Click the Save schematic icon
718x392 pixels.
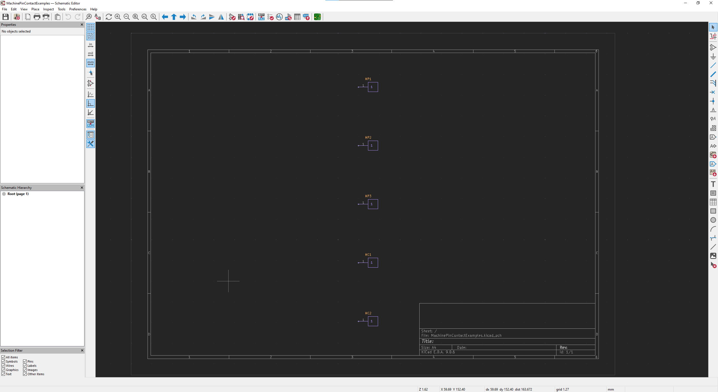tap(5, 17)
